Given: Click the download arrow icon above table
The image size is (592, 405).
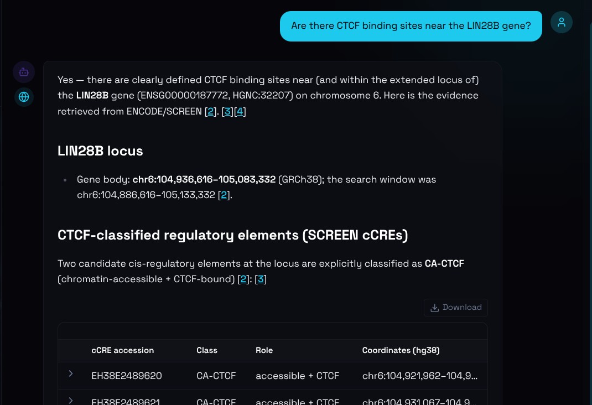Looking at the screenshot, I should click(x=434, y=308).
